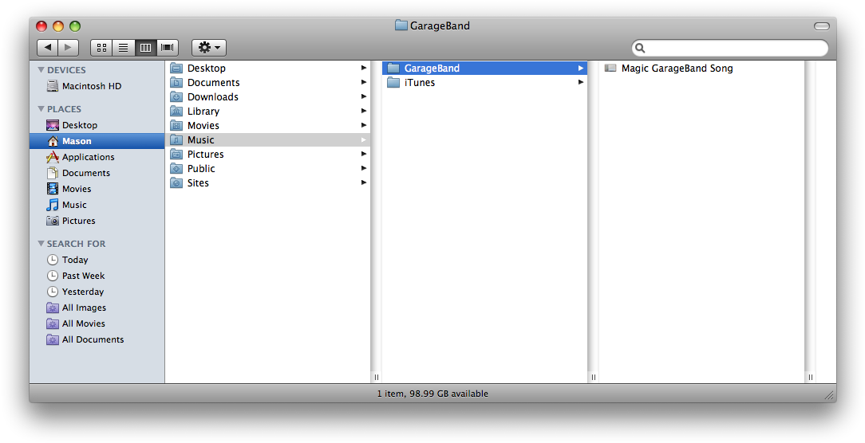Viewport: 865px width, 443px height.
Task: Open Music in sidebar
Action: [x=97, y=205]
